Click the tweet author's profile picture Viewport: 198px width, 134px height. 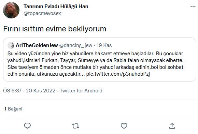(x=11, y=10)
